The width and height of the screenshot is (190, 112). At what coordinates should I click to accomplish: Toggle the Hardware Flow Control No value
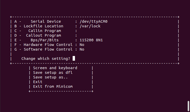click(x=82, y=45)
